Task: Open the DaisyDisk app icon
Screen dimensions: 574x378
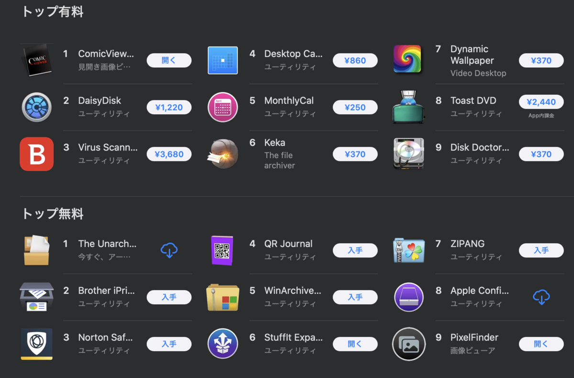Action: [37, 107]
